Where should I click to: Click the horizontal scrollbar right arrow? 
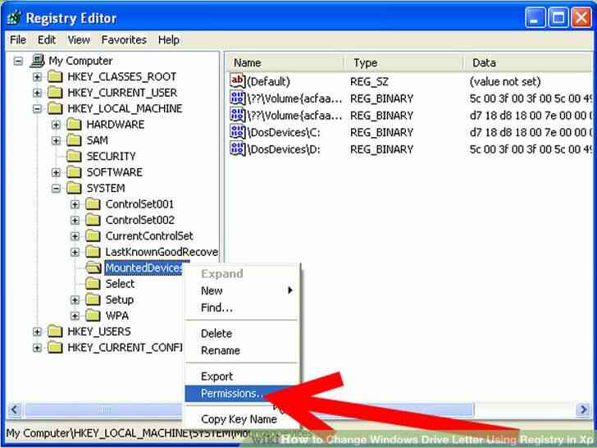[583, 409]
